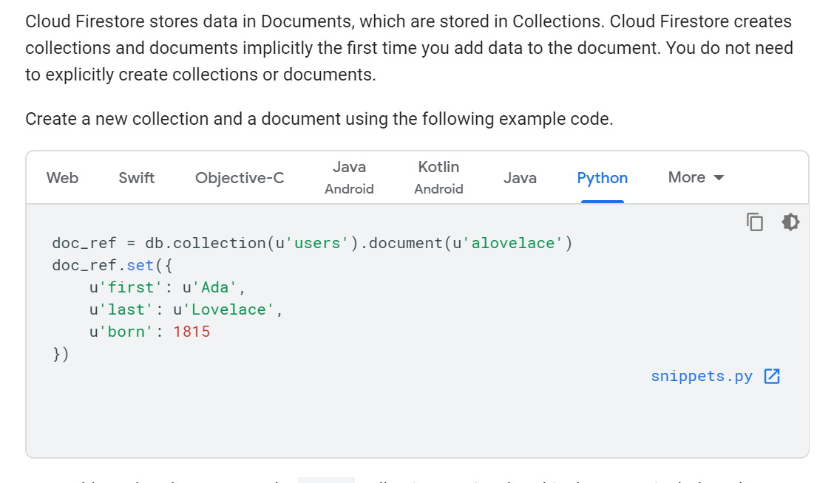The width and height of the screenshot is (834, 483).
Task: Click the 'alovelace' string in code
Action: click(x=512, y=244)
